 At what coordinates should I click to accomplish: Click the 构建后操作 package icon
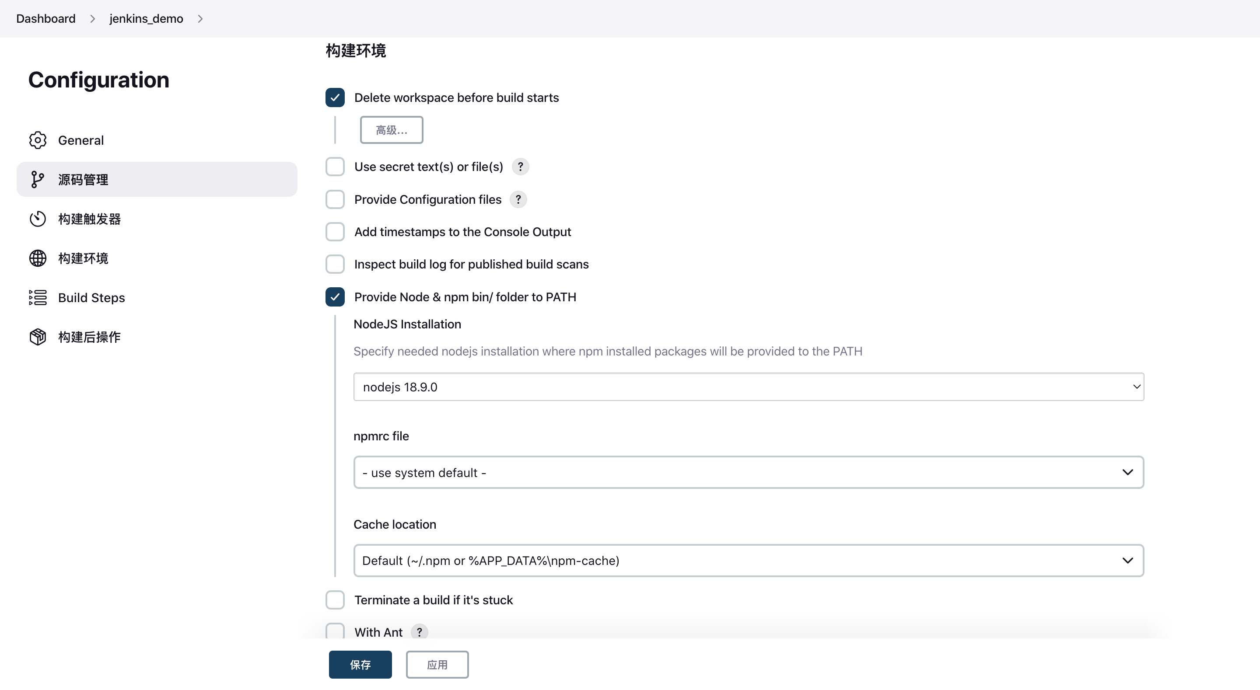pos(38,337)
